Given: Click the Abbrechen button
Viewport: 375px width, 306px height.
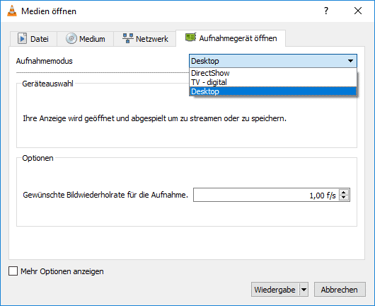Looking at the screenshot, I should click(x=340, y=290).
